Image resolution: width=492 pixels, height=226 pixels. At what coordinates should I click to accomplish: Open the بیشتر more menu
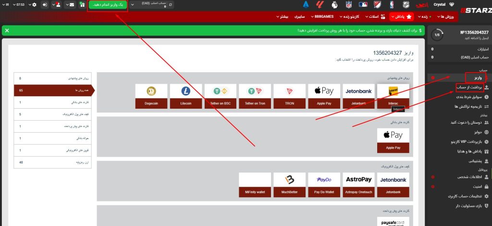point(282,17)
